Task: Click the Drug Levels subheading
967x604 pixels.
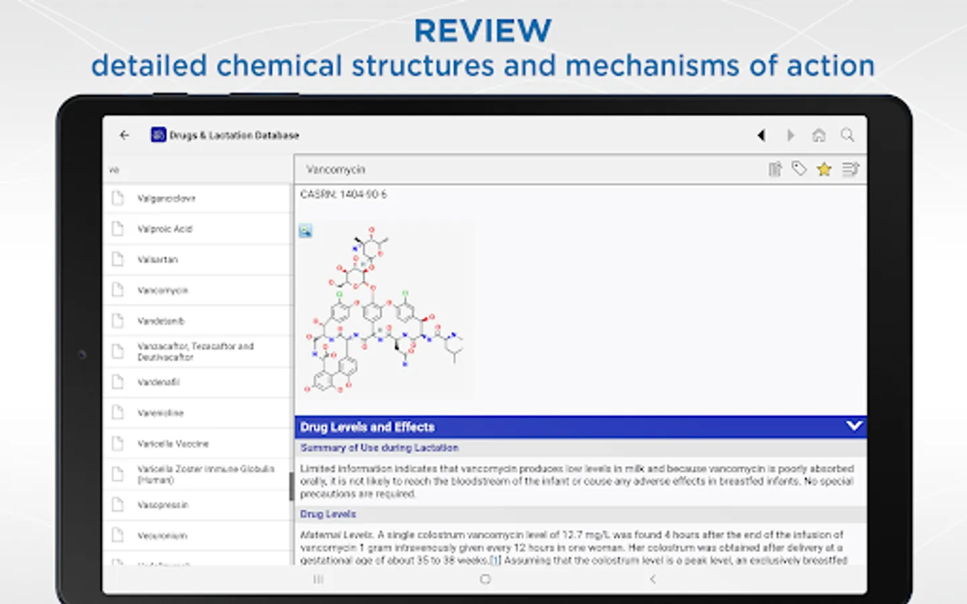Action: coord(328,514)
